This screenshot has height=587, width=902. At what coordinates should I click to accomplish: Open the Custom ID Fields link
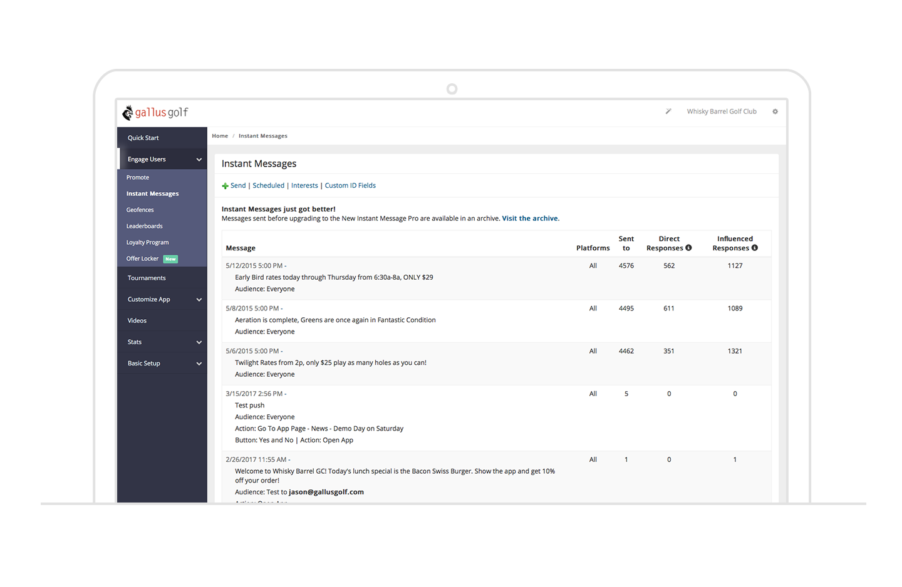pyautogui.click(x=350, y=186)
